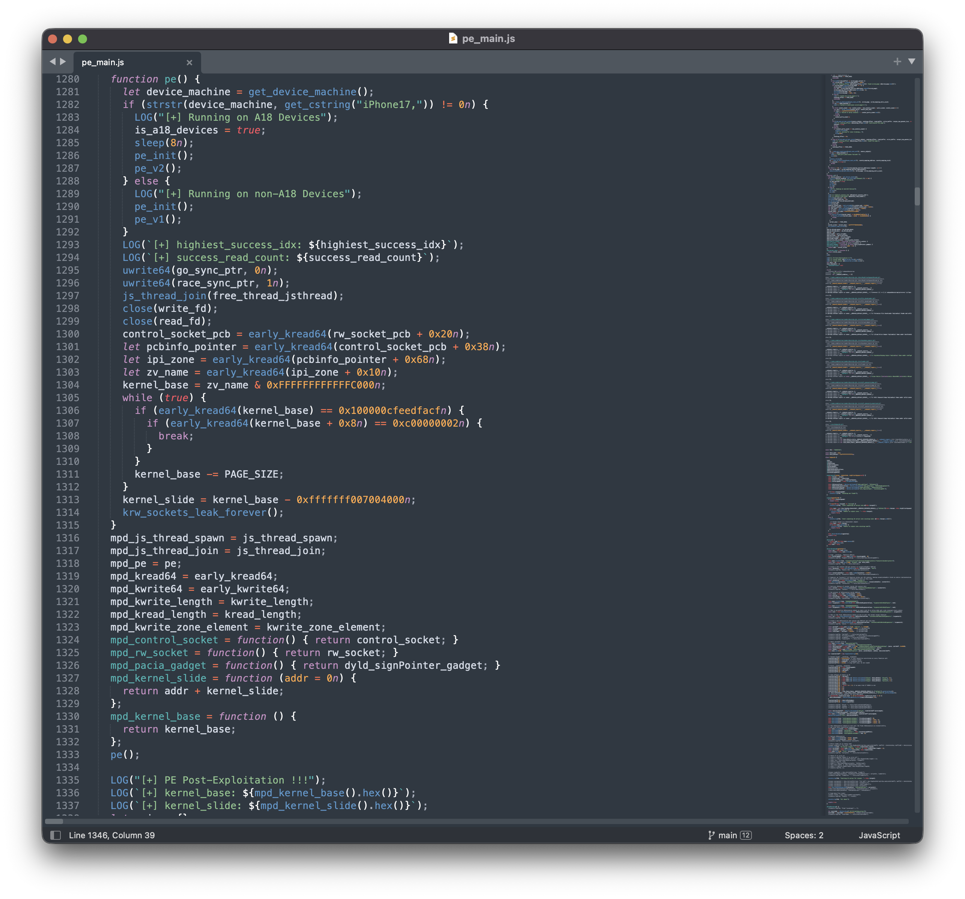This screenshot has height=899, width=965.
Task: Click the 12 changes badge in status bar
Action: coord(746,835)
